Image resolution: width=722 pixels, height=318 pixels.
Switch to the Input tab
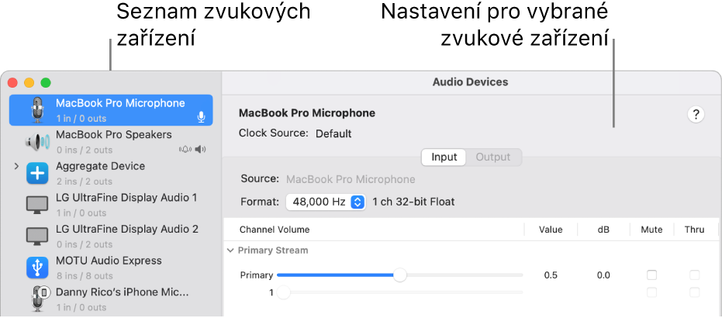point(444,157)
